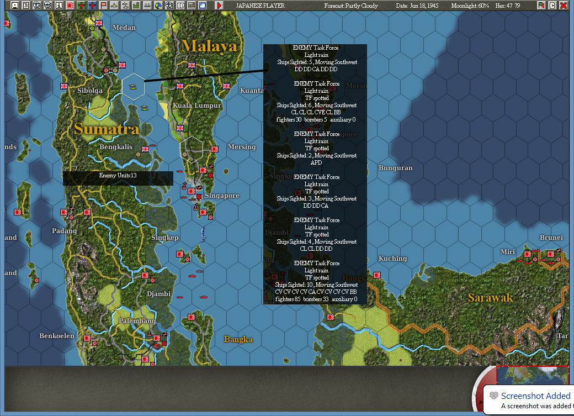The height and width of the screenshot is (416, 574).
Task: Click the British flag base near Medan
Action: [x=99, y=23]
